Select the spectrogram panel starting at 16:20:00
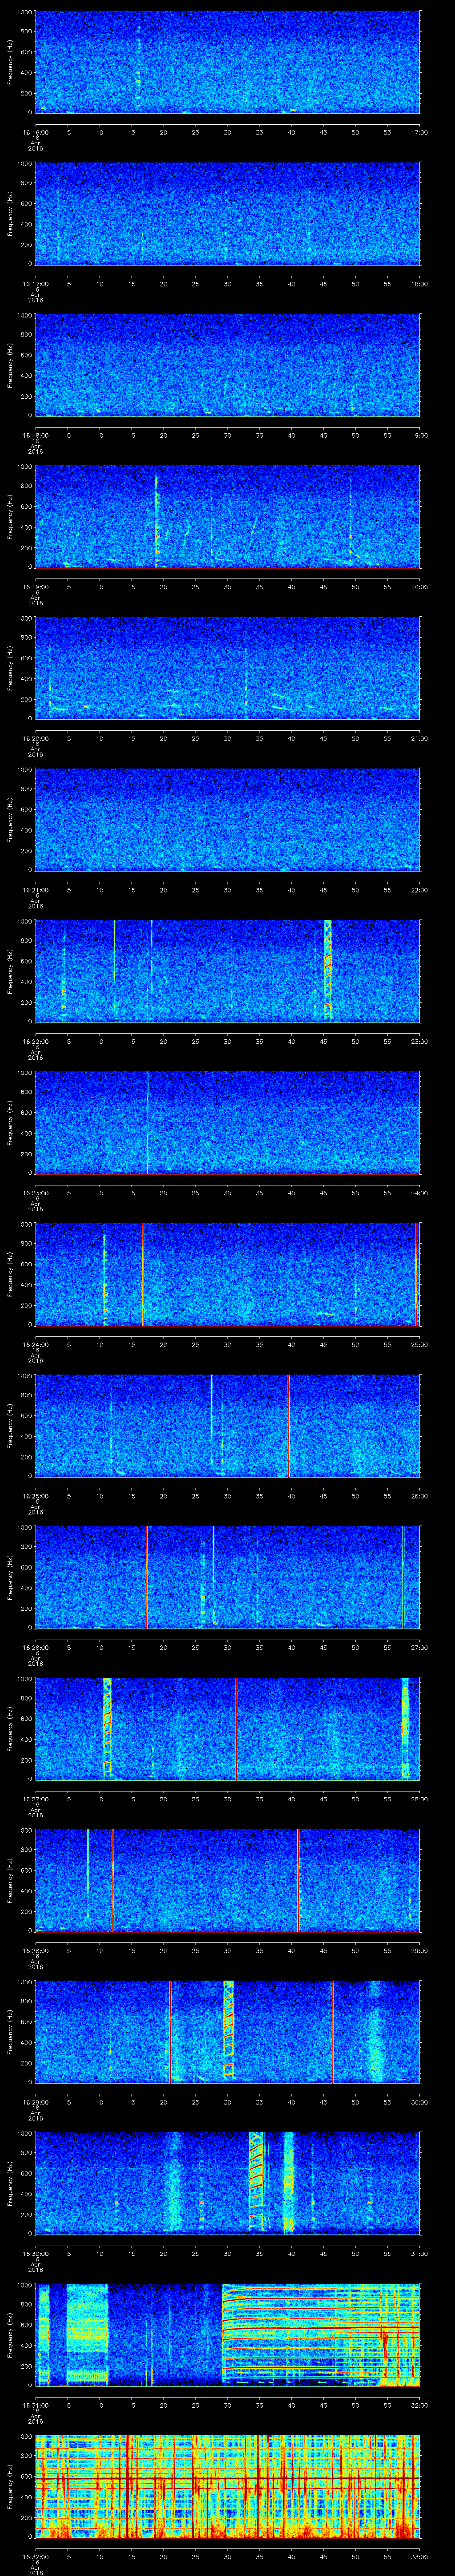This screenshot has height=2576, width=455. [x=228, y=669]
